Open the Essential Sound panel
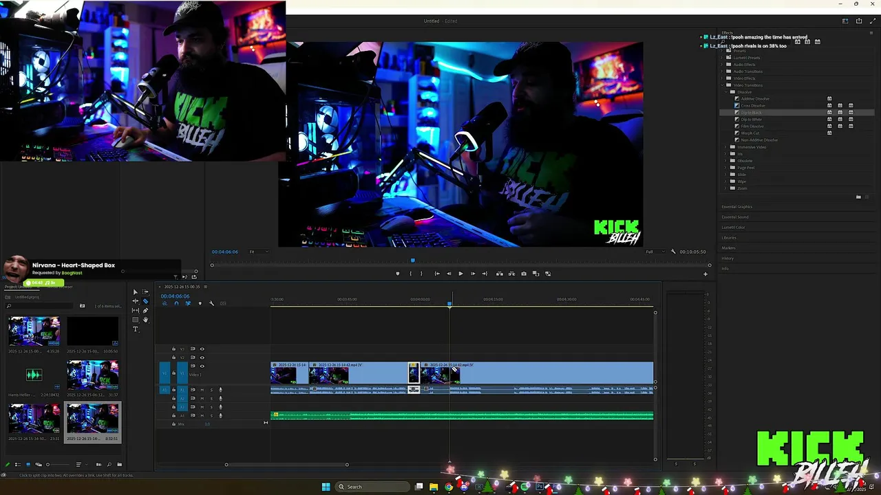 pos(734,217)
